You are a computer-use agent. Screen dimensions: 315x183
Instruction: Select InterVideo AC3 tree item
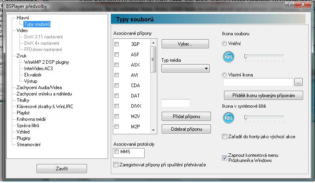click(39, 69)
